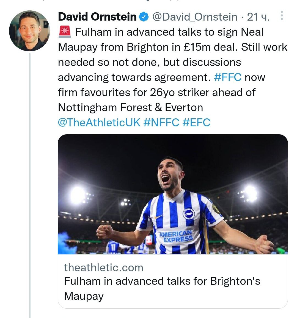Screen dimensions: 297x318
Task: Open the tweet's three-dot more menu
Action: pyautogui.click(x=281, y=16)
